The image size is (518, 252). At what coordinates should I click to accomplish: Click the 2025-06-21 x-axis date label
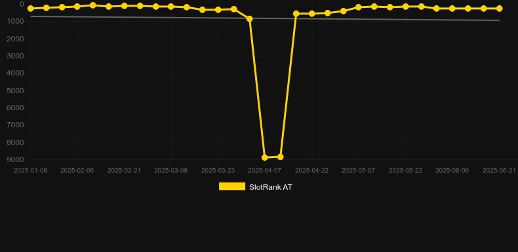499,171
